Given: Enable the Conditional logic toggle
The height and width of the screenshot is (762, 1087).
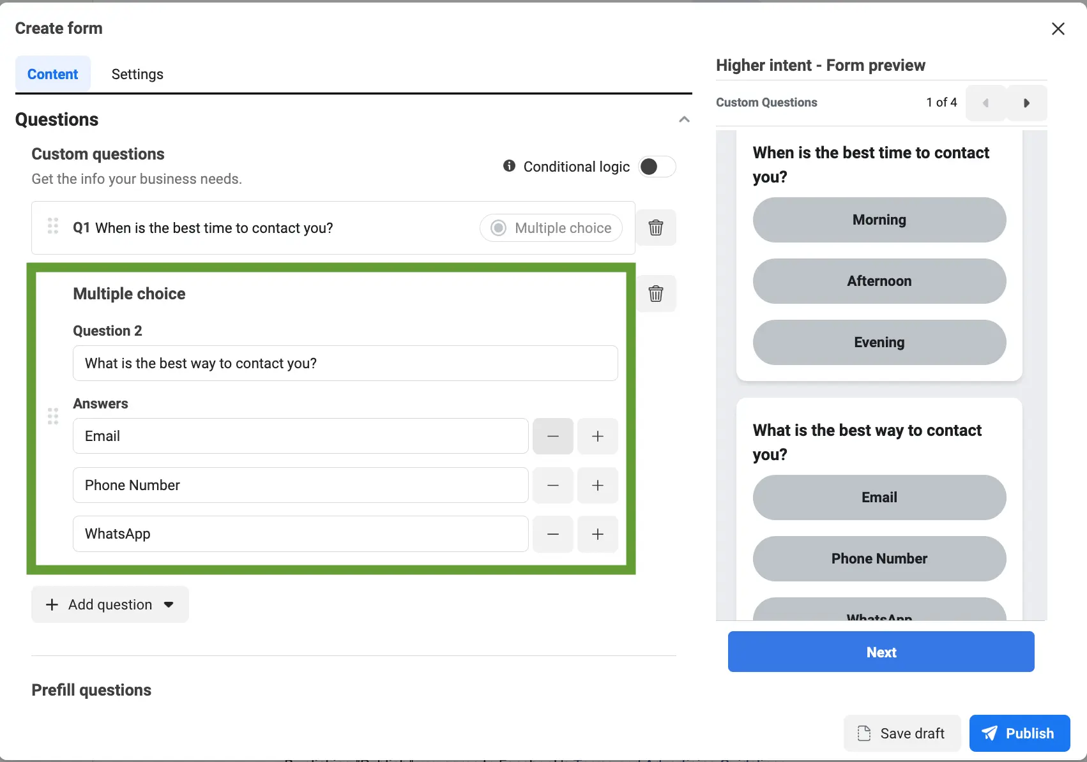Looking at the screenshot, I should coord(657,166).
